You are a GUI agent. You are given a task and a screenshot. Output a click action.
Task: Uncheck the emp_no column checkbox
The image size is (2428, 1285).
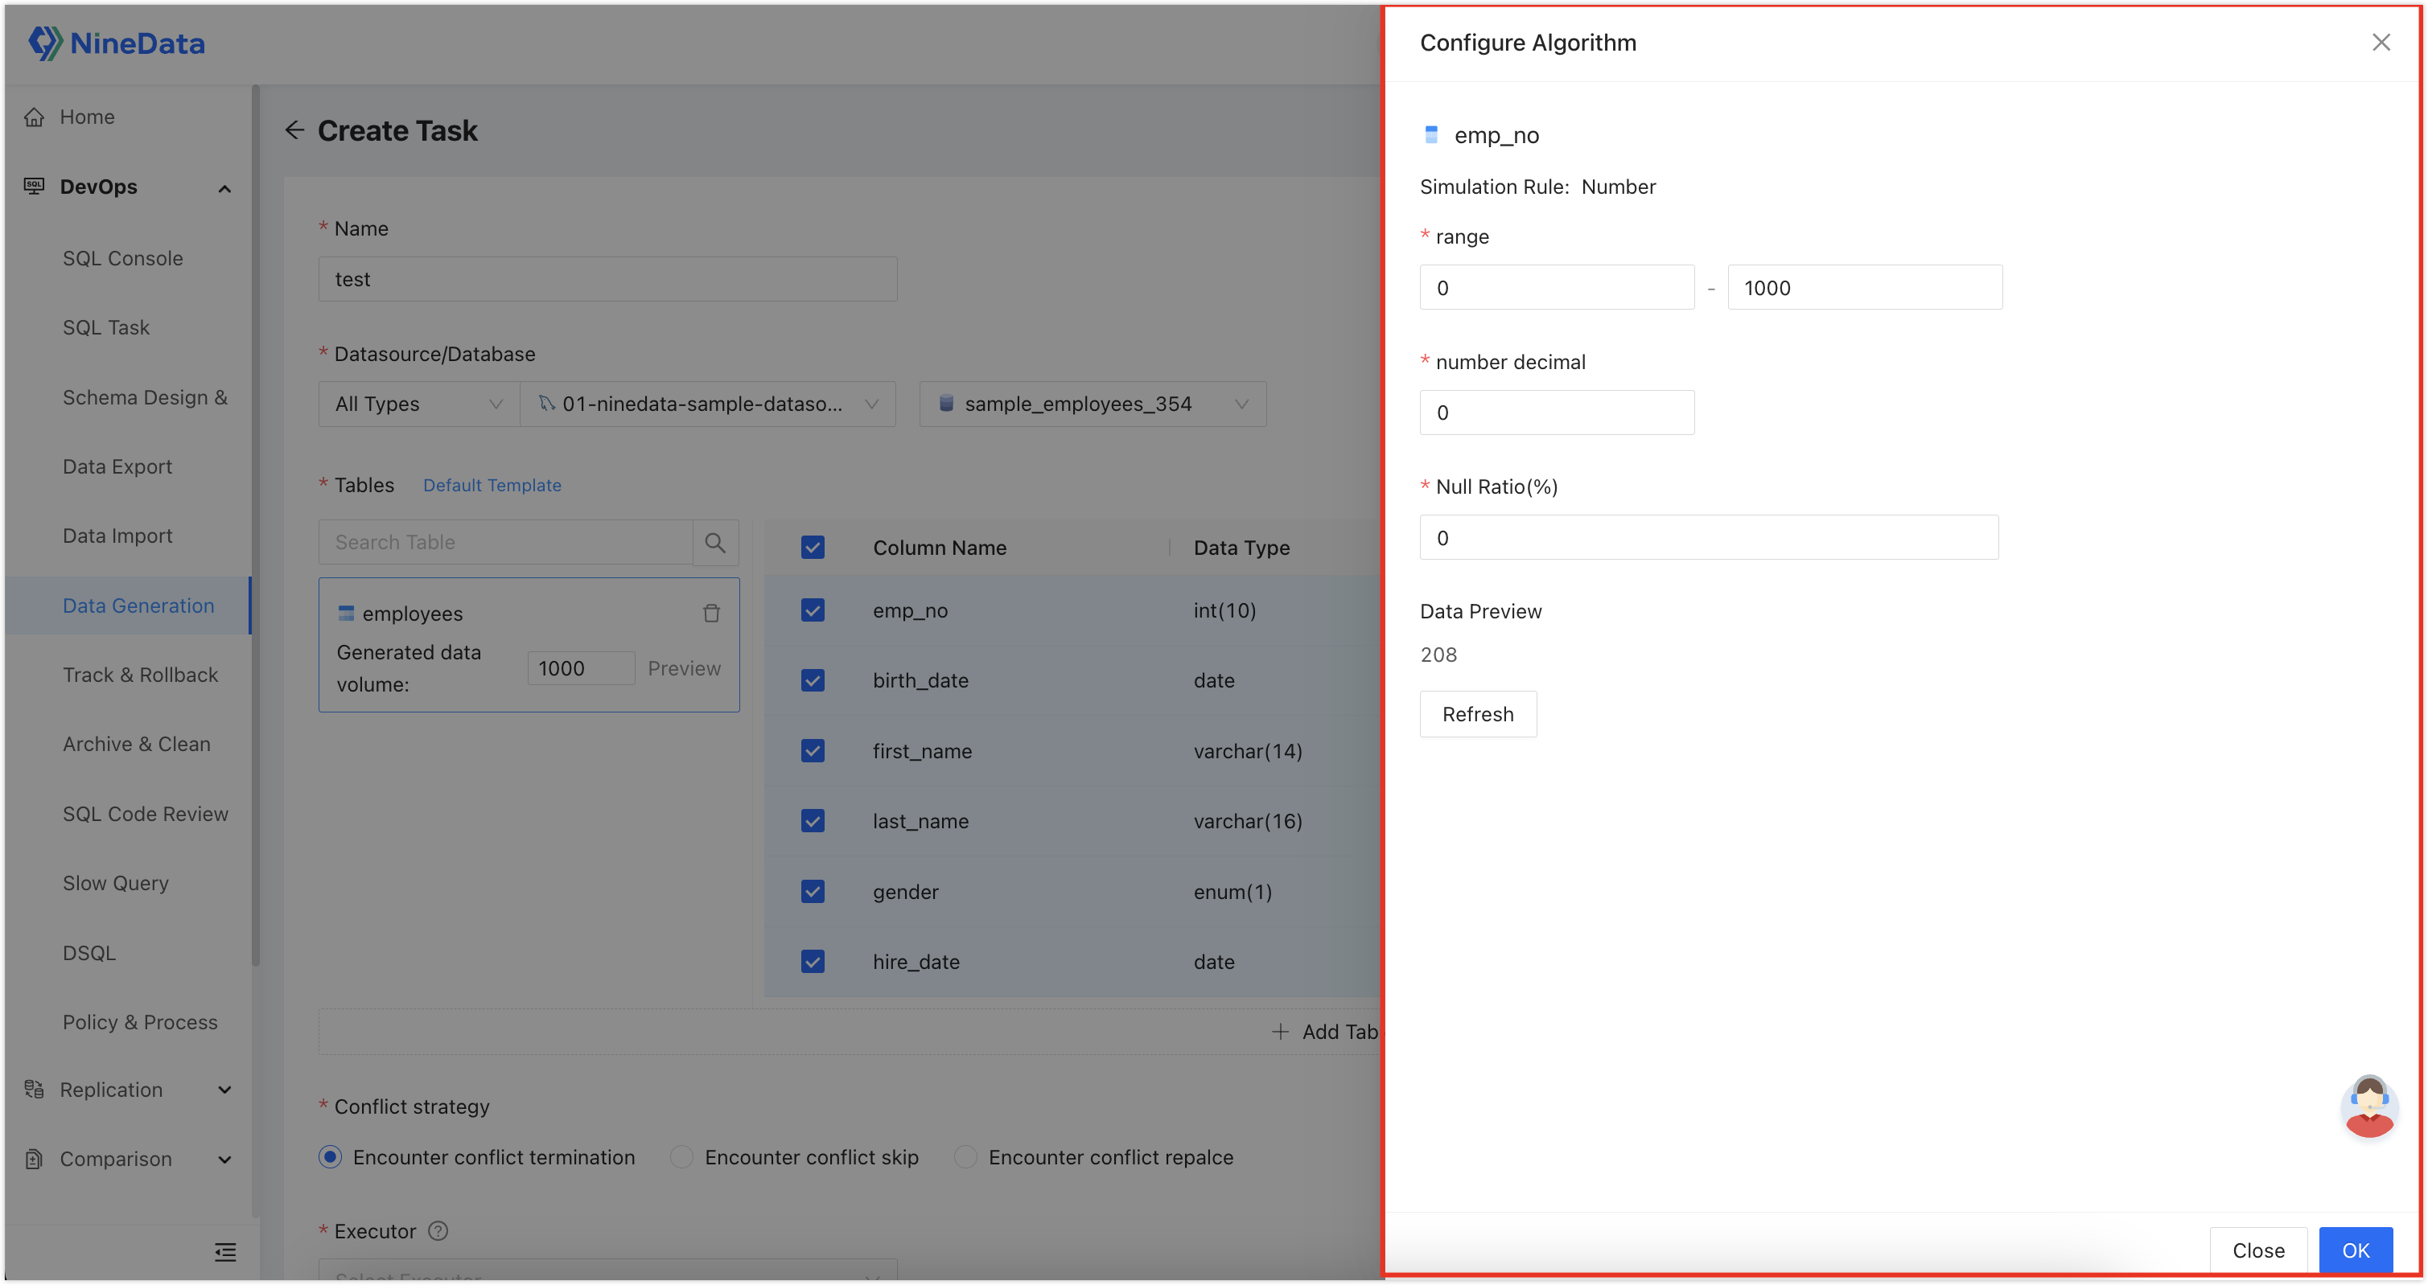[x=813, y=610]
